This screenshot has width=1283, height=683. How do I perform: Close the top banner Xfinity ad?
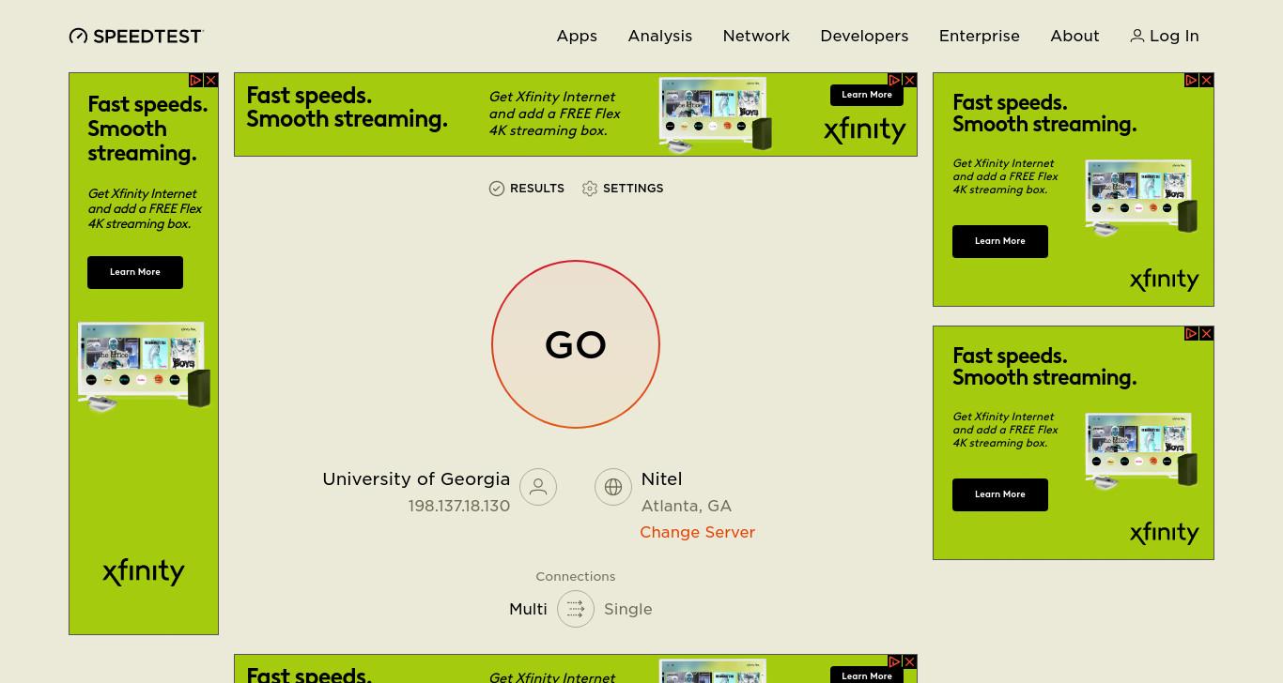click(909, 81)
